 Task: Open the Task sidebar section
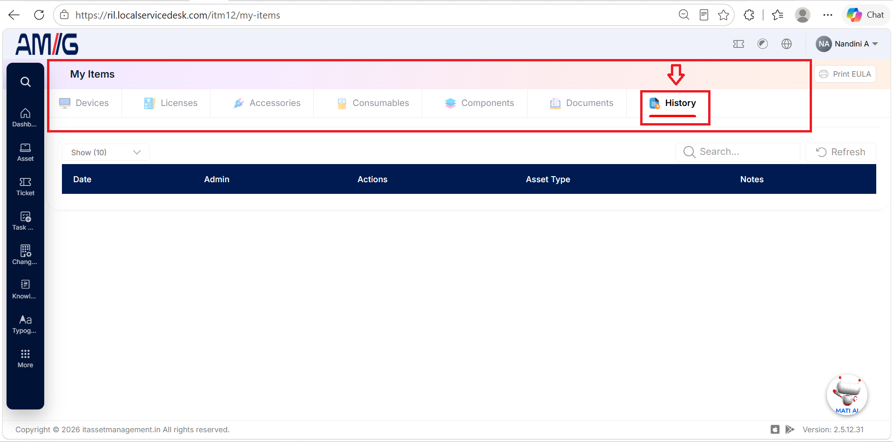coord(25,221)
